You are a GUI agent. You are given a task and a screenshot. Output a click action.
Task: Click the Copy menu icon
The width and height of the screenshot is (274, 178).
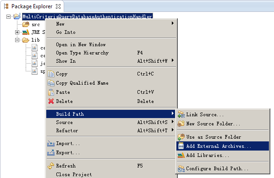(51, 74)
